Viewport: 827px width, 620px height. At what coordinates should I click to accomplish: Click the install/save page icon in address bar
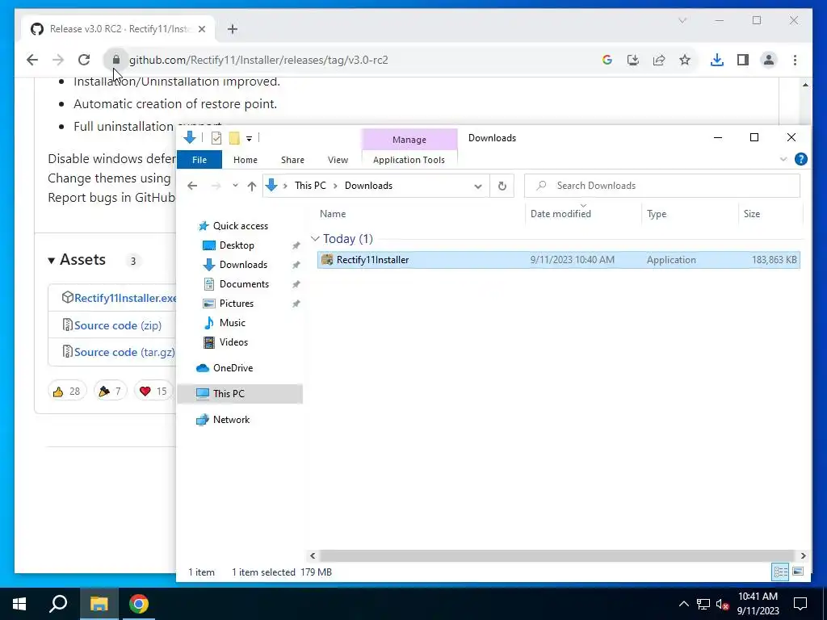click(633, 60)
